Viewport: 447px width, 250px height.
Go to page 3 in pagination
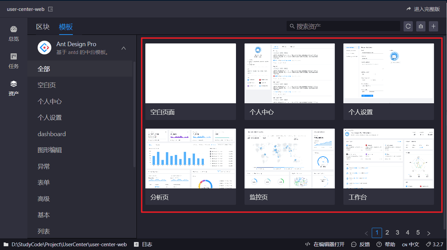coord(397,233)
